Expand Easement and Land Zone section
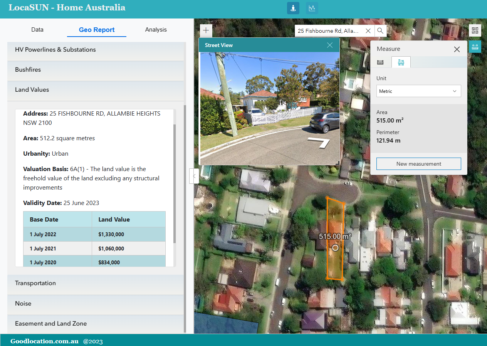Image resolution: width=487 pixels, height=346 pixels. tap(96, 324)
